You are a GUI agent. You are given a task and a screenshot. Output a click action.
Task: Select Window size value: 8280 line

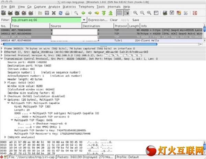pyautogui.click(x=25, y=86)
